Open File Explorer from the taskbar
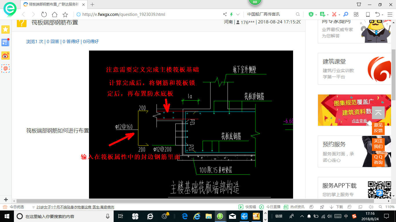Screen dimensions: 396x222 click(x=208, y=216)
